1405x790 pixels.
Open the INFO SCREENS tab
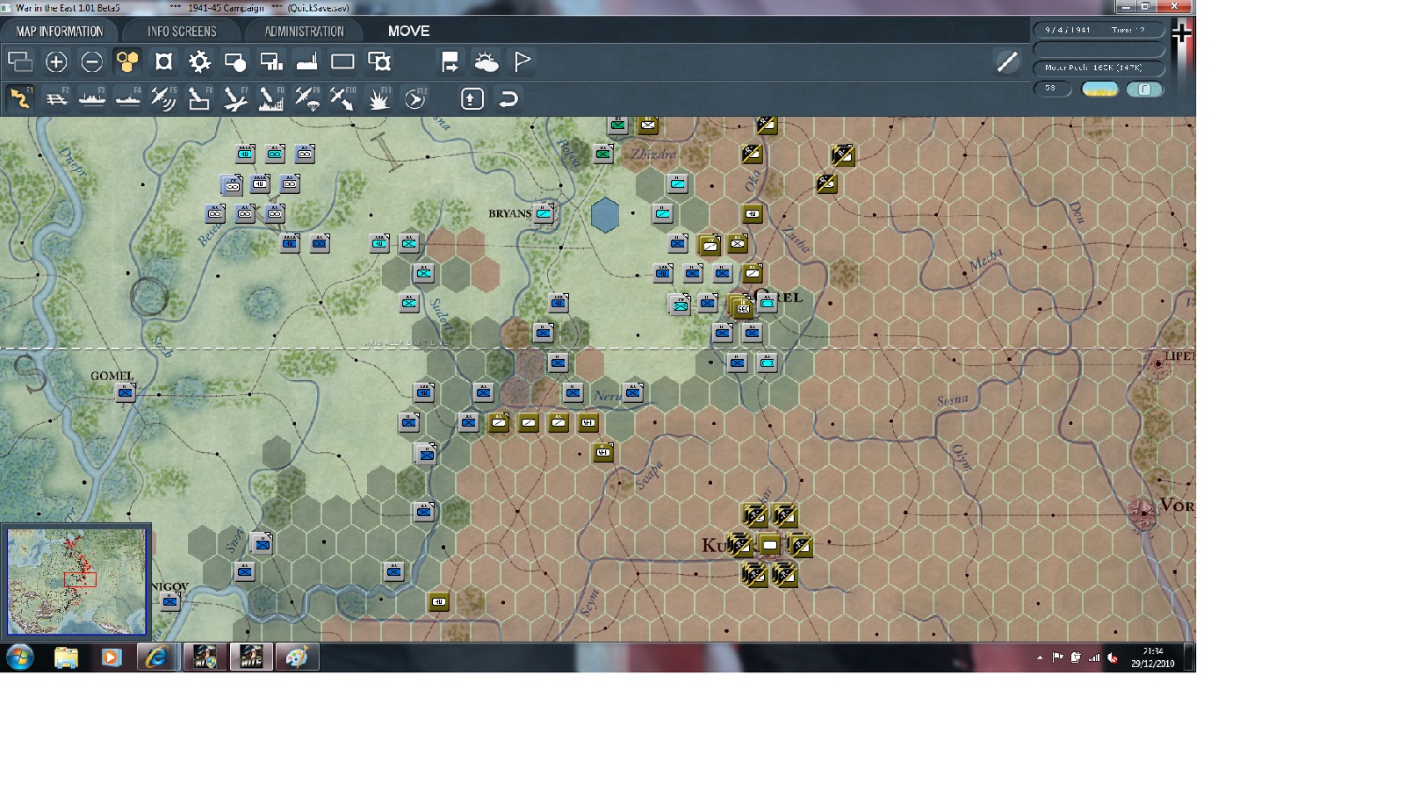tap(182, 31)
